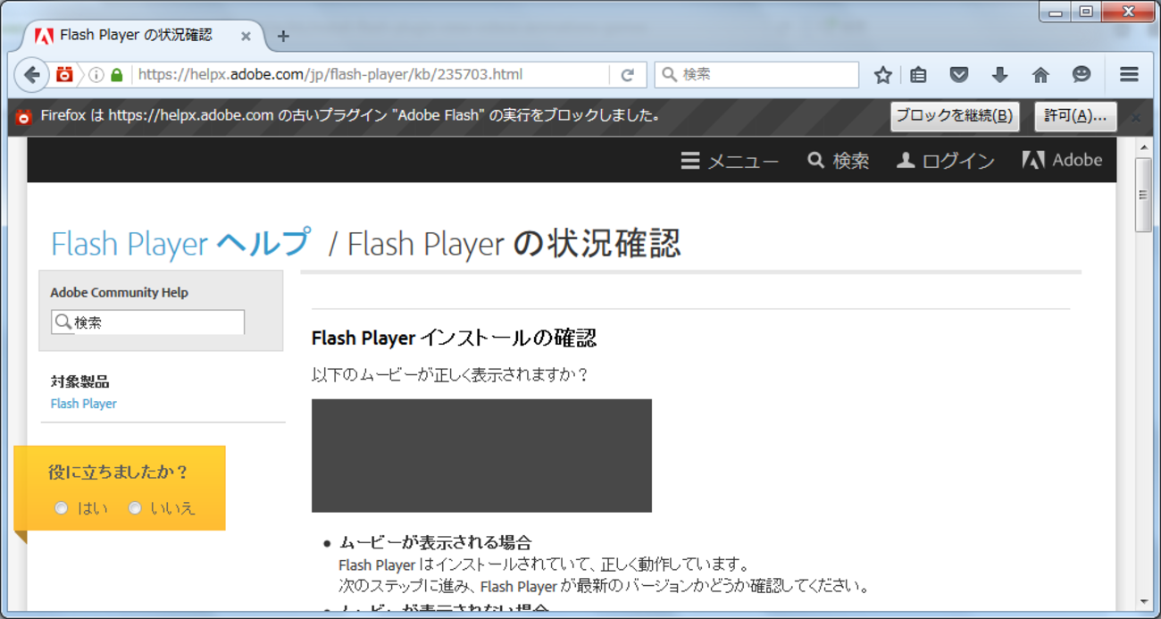
Task: Click 以下のムービーが正しく表示されますか？ text
Action: pos(450,375)
